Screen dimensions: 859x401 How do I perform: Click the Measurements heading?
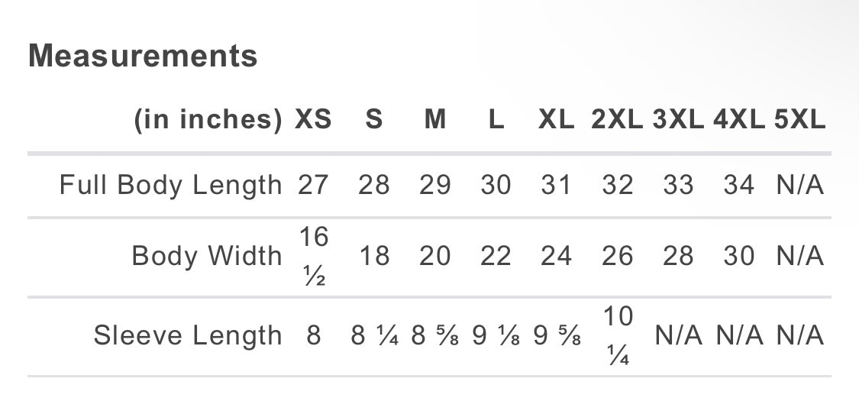(143, 56)
